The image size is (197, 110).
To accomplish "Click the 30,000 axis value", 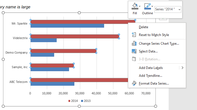I will (x=80, y=93).
